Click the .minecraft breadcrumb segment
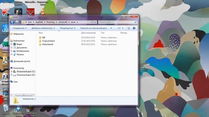This screenshot has width=209, height=117. point(63,22)
